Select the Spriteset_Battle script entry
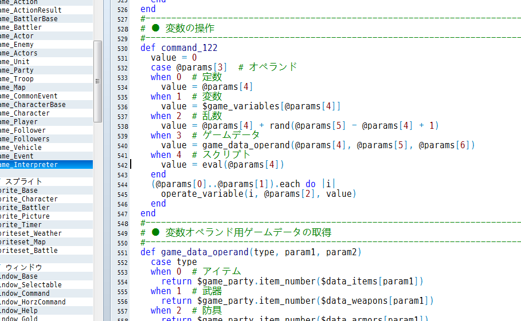The width and height of the screenshot is (521, 321). click(x=46, y=251)
